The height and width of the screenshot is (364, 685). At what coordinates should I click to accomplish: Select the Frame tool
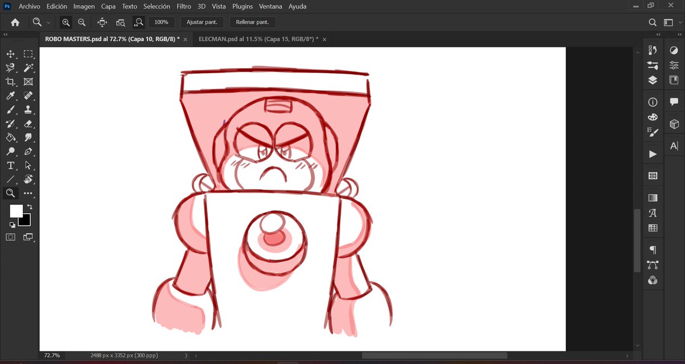point(28,82)
